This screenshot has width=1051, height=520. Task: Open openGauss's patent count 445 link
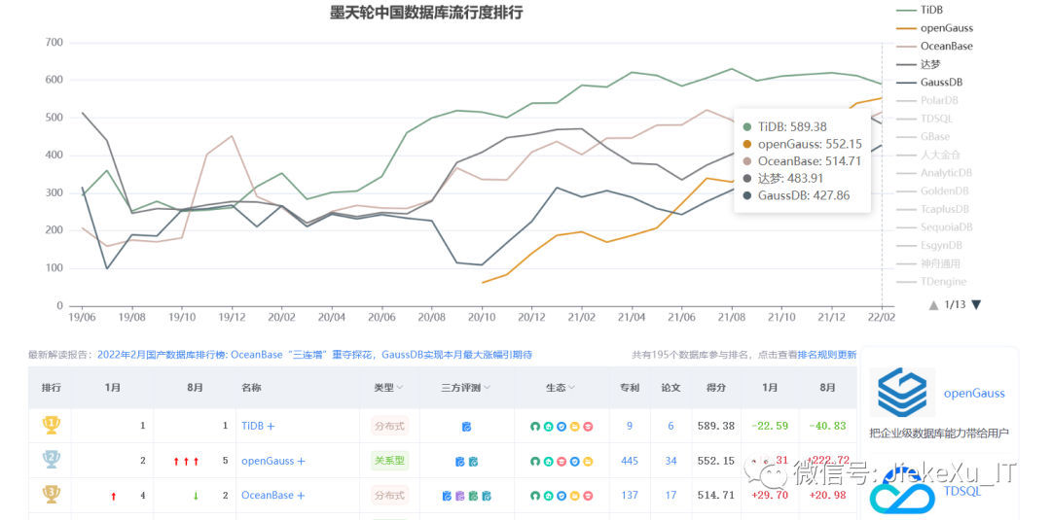tap(630, 461)
